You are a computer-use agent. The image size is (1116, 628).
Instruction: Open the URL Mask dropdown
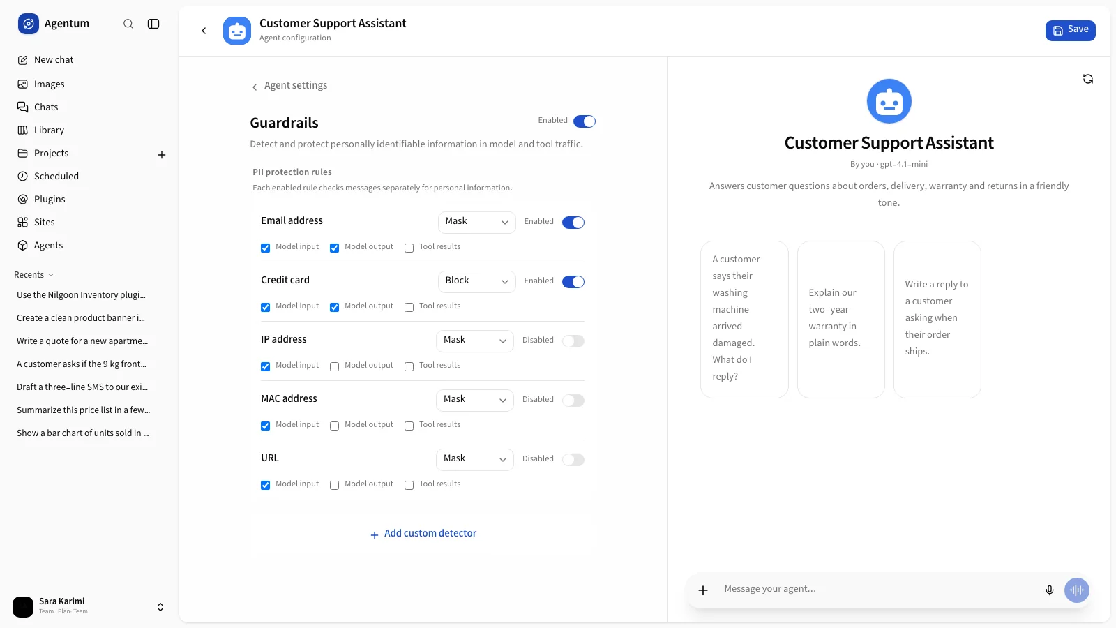475,459
